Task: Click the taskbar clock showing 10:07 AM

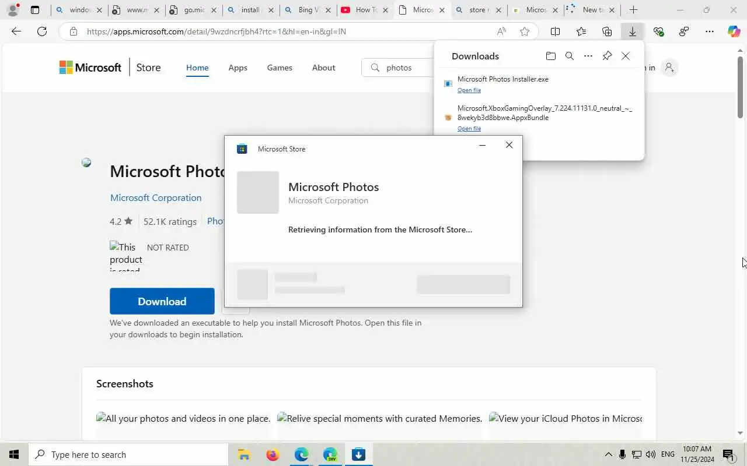Action: pos(697,454)
